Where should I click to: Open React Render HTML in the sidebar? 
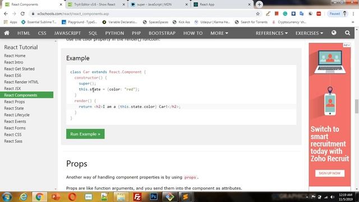point(21,82)
